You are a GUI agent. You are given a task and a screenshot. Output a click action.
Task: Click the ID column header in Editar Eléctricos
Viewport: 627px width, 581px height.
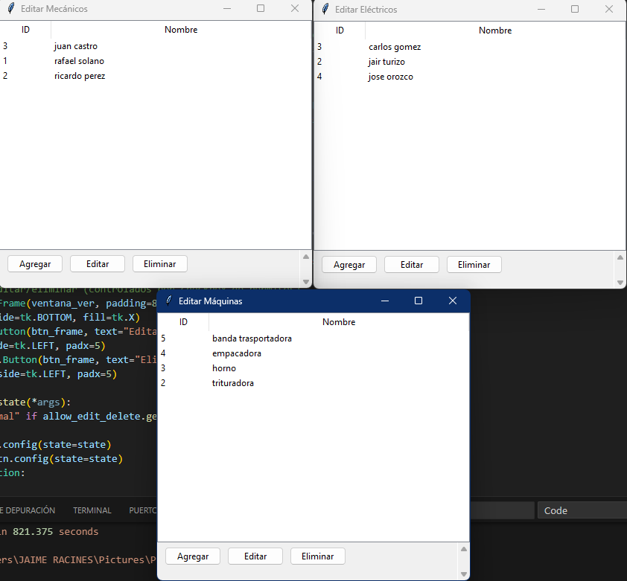click(340, 31)
